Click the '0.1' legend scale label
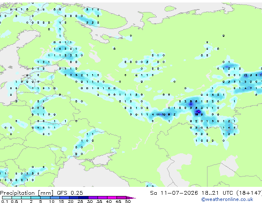262x203 pixels. coord(5,201)
